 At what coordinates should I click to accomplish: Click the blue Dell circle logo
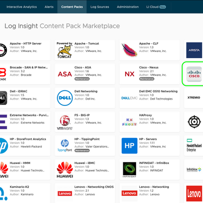point(65,98)
